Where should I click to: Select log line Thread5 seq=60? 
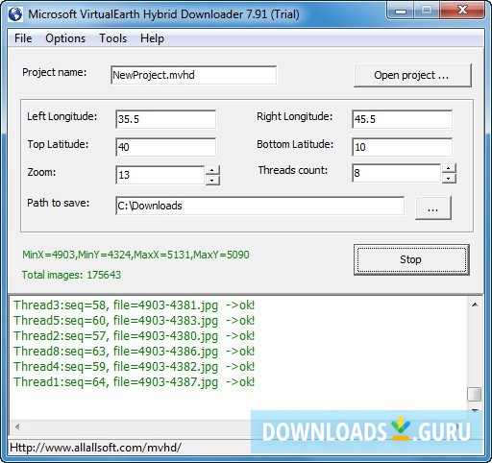[x=134, y=321]
